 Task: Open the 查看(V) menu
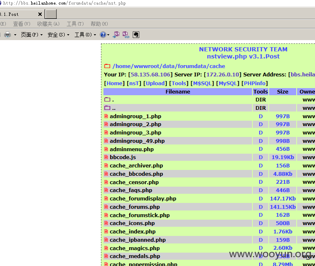22,24
